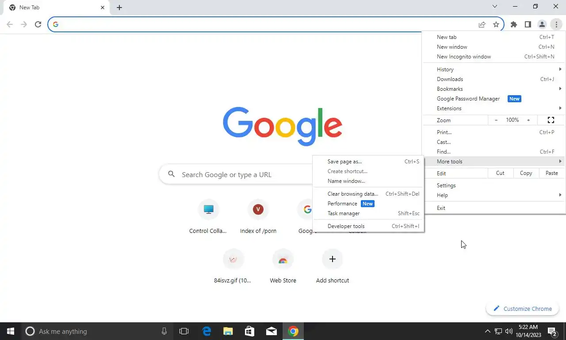Expand the History submenu
The image size is (566, 340).
click(x=493, y=70)
